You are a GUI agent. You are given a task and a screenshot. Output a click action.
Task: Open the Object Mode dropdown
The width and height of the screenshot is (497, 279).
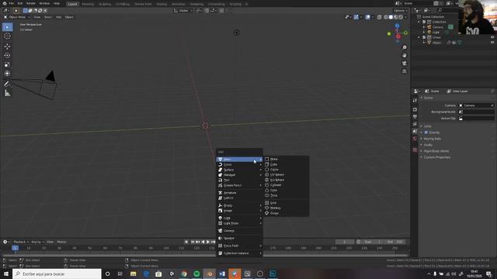coord(16,17)
